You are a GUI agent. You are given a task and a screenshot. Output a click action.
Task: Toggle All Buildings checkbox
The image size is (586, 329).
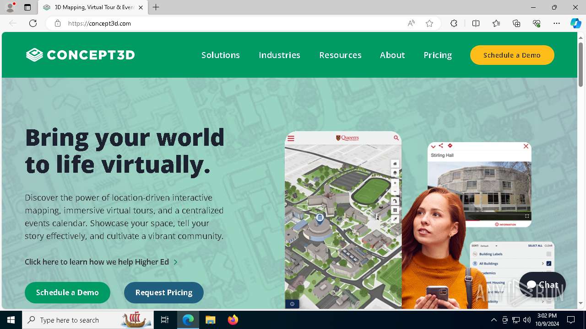[x=548, y=264]
